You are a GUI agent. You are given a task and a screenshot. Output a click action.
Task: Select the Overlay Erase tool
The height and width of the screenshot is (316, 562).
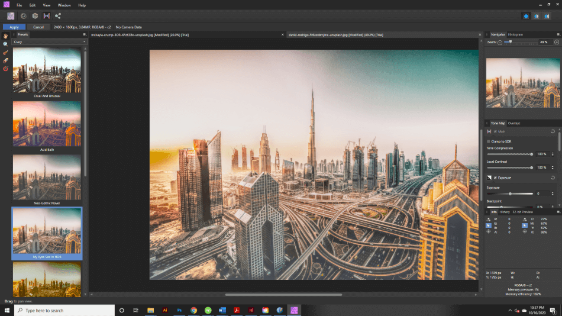(5, 60)
